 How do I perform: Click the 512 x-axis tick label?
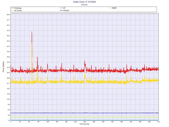click(158, 122)
